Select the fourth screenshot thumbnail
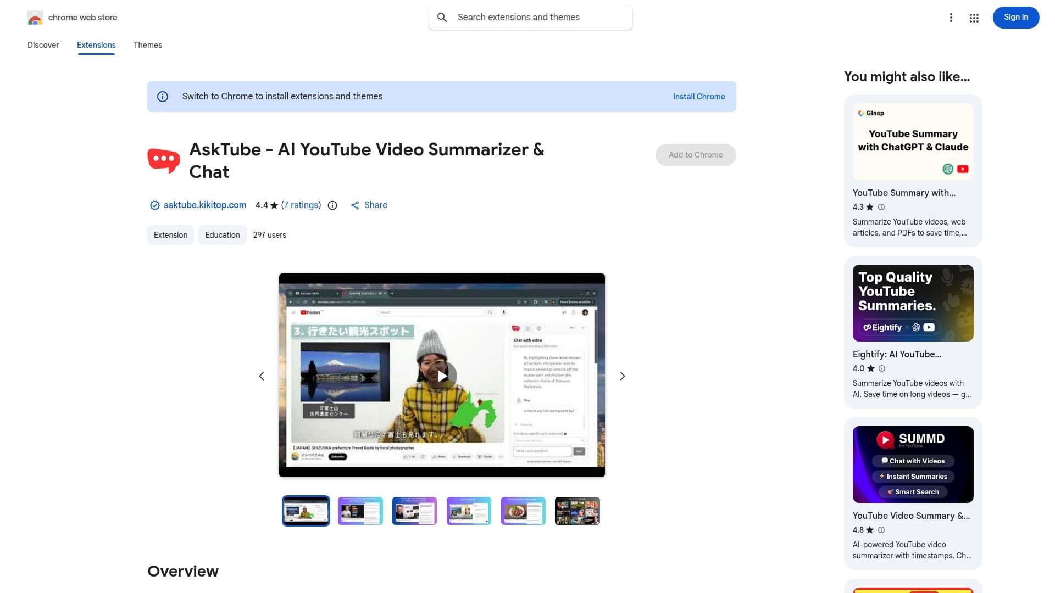This screenshot has height=593, width=1055. pyautogui.click(x=469, y=511)
